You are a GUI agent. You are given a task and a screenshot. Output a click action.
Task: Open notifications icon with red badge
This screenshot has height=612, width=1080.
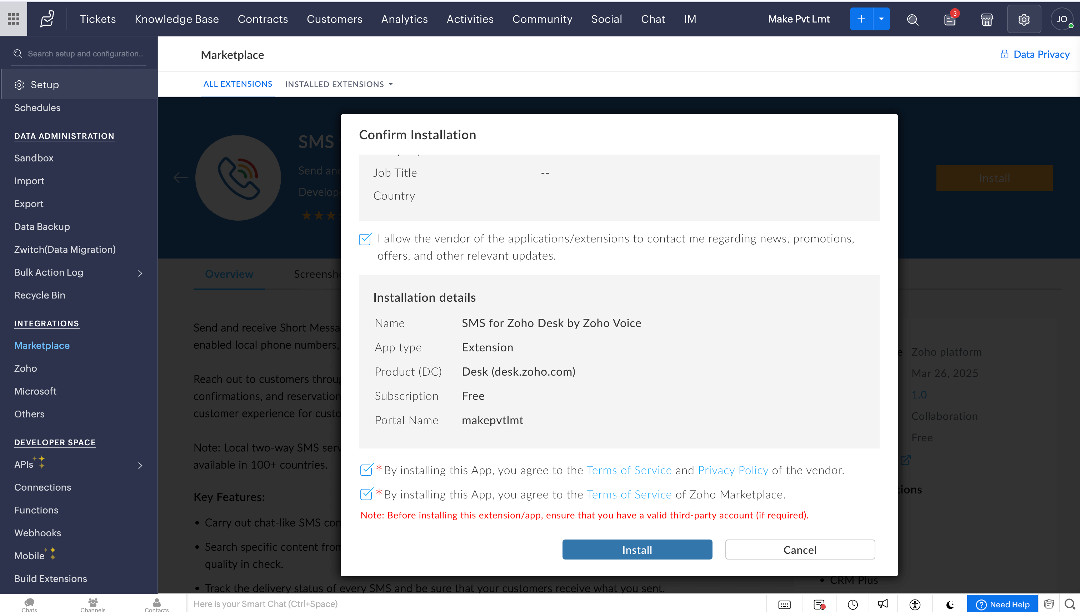coord(950,19)
